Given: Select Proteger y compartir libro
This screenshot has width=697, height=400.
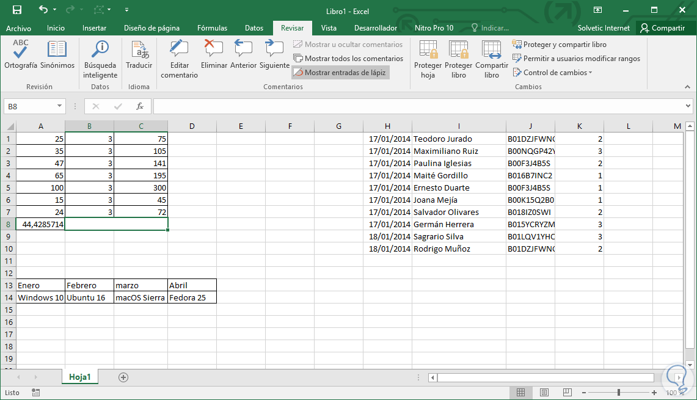Looking at the screenshot, I should pos(559,45).
